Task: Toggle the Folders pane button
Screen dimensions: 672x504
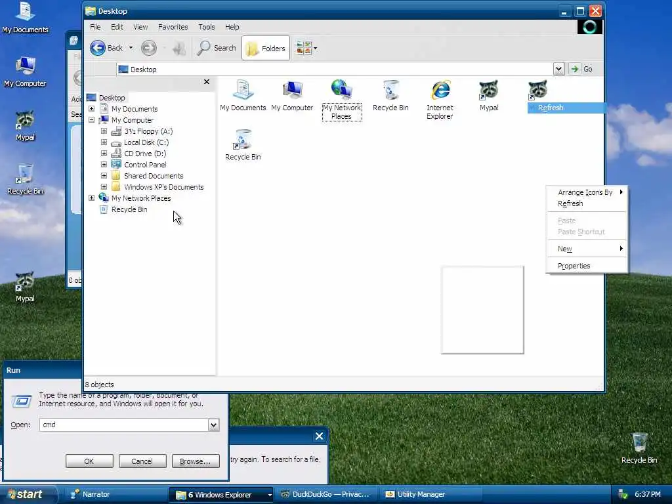Action: coord(266,48)
